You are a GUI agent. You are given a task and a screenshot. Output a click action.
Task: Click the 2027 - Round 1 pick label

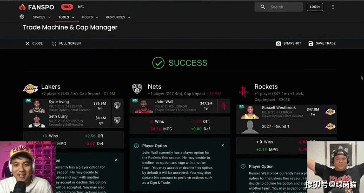(x=276, y=126)
